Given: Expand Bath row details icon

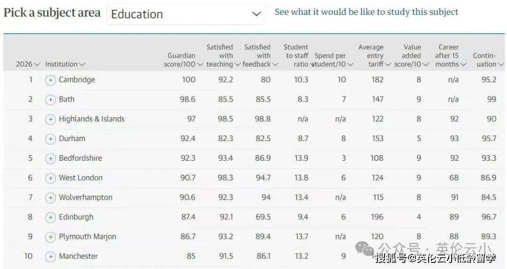Looking at the screenshot, I should (50, 100).
